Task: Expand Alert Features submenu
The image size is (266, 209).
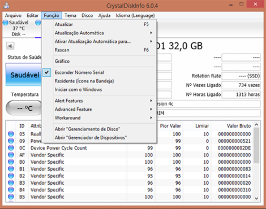Action: (x=99, y=101)
